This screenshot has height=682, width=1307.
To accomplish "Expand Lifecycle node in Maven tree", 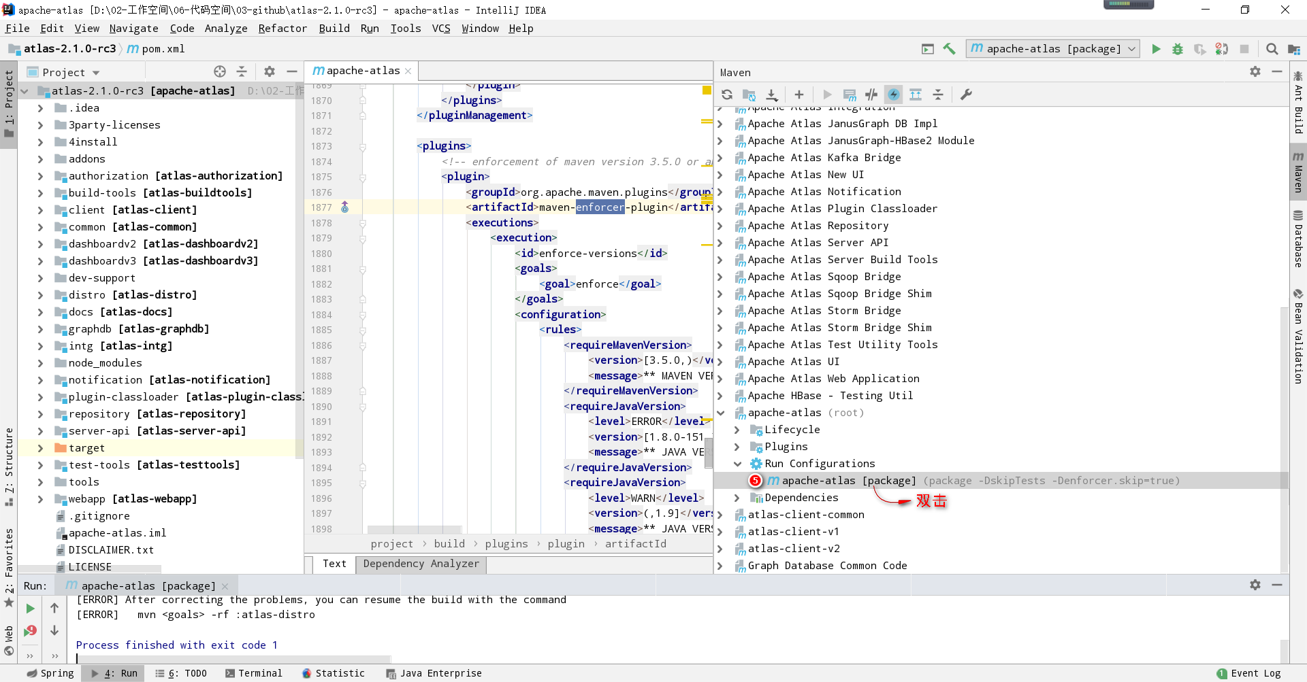I will (x=737, y=430).
